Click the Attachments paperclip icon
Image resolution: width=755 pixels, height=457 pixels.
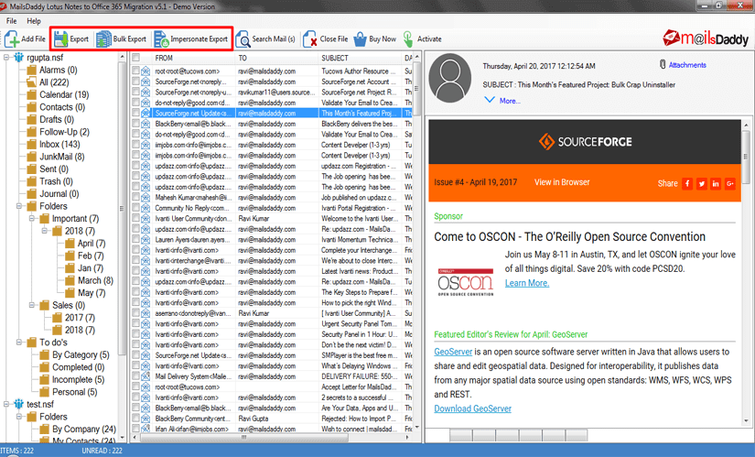click(663, 64)
